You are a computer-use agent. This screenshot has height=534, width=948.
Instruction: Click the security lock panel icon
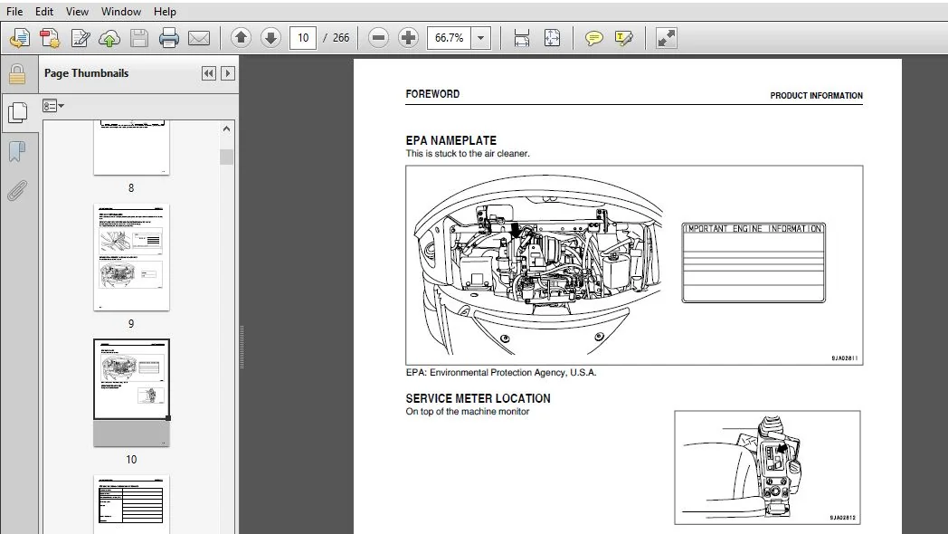tap(17, 74)
